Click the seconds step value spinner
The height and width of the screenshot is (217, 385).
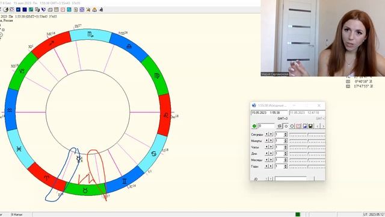tap(281, 134)
